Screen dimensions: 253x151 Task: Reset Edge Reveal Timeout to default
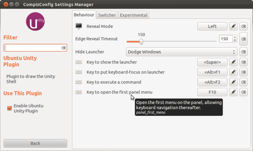244,39
